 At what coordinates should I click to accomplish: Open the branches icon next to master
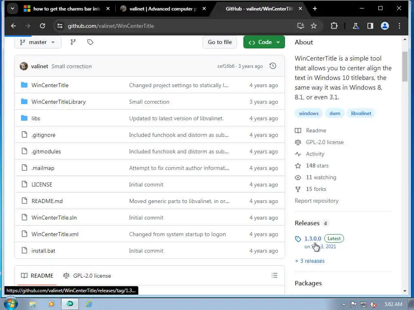(73, 42)
